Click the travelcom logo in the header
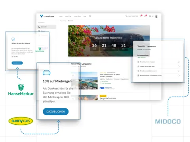 click(x=47, y=16)
